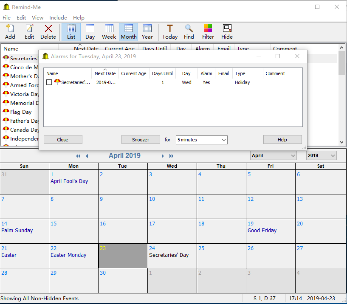Click April 30 calendar cell
The width and height of the screenshot is (347, 304).
click(x=123, y=281)
